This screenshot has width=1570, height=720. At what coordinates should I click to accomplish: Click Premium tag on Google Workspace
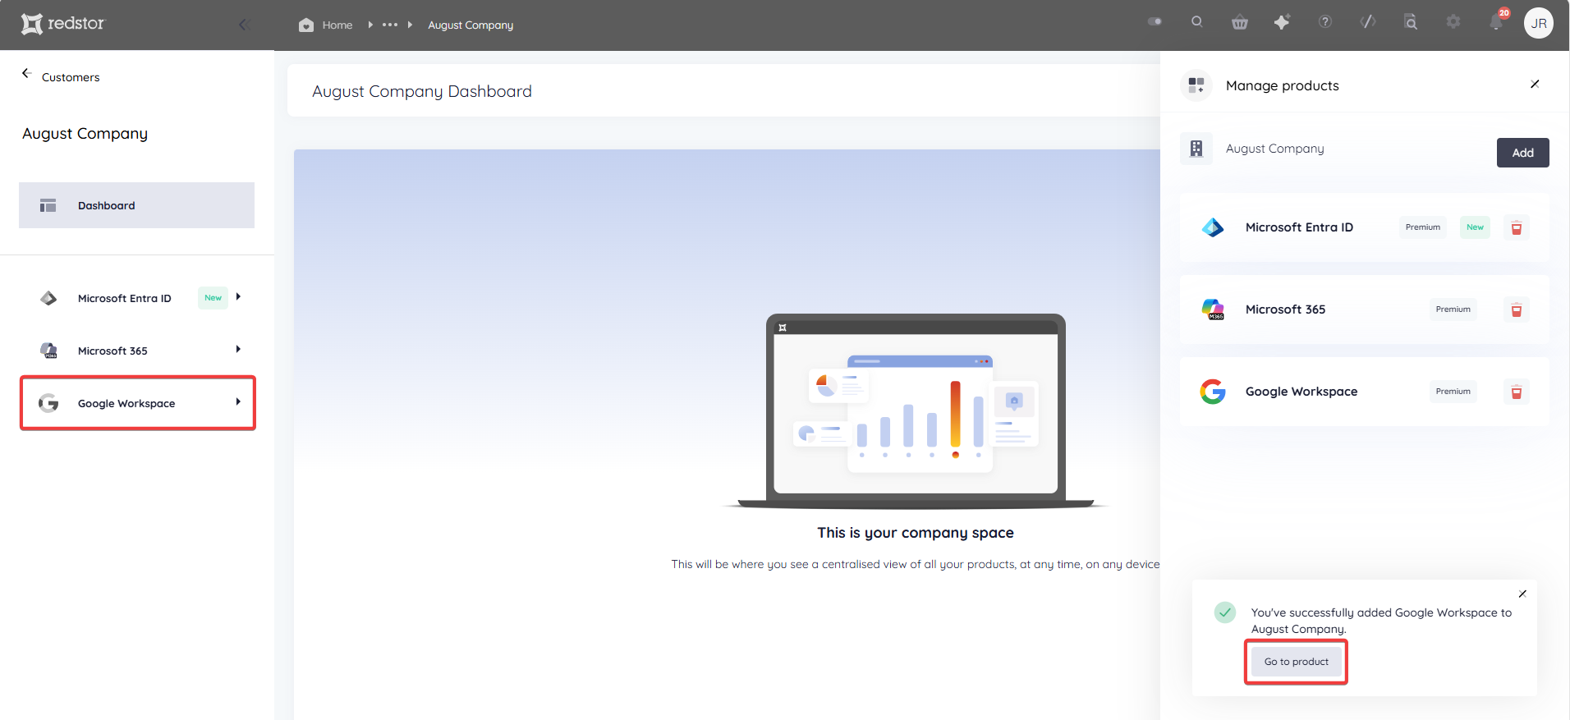(x=1453, y=392)
